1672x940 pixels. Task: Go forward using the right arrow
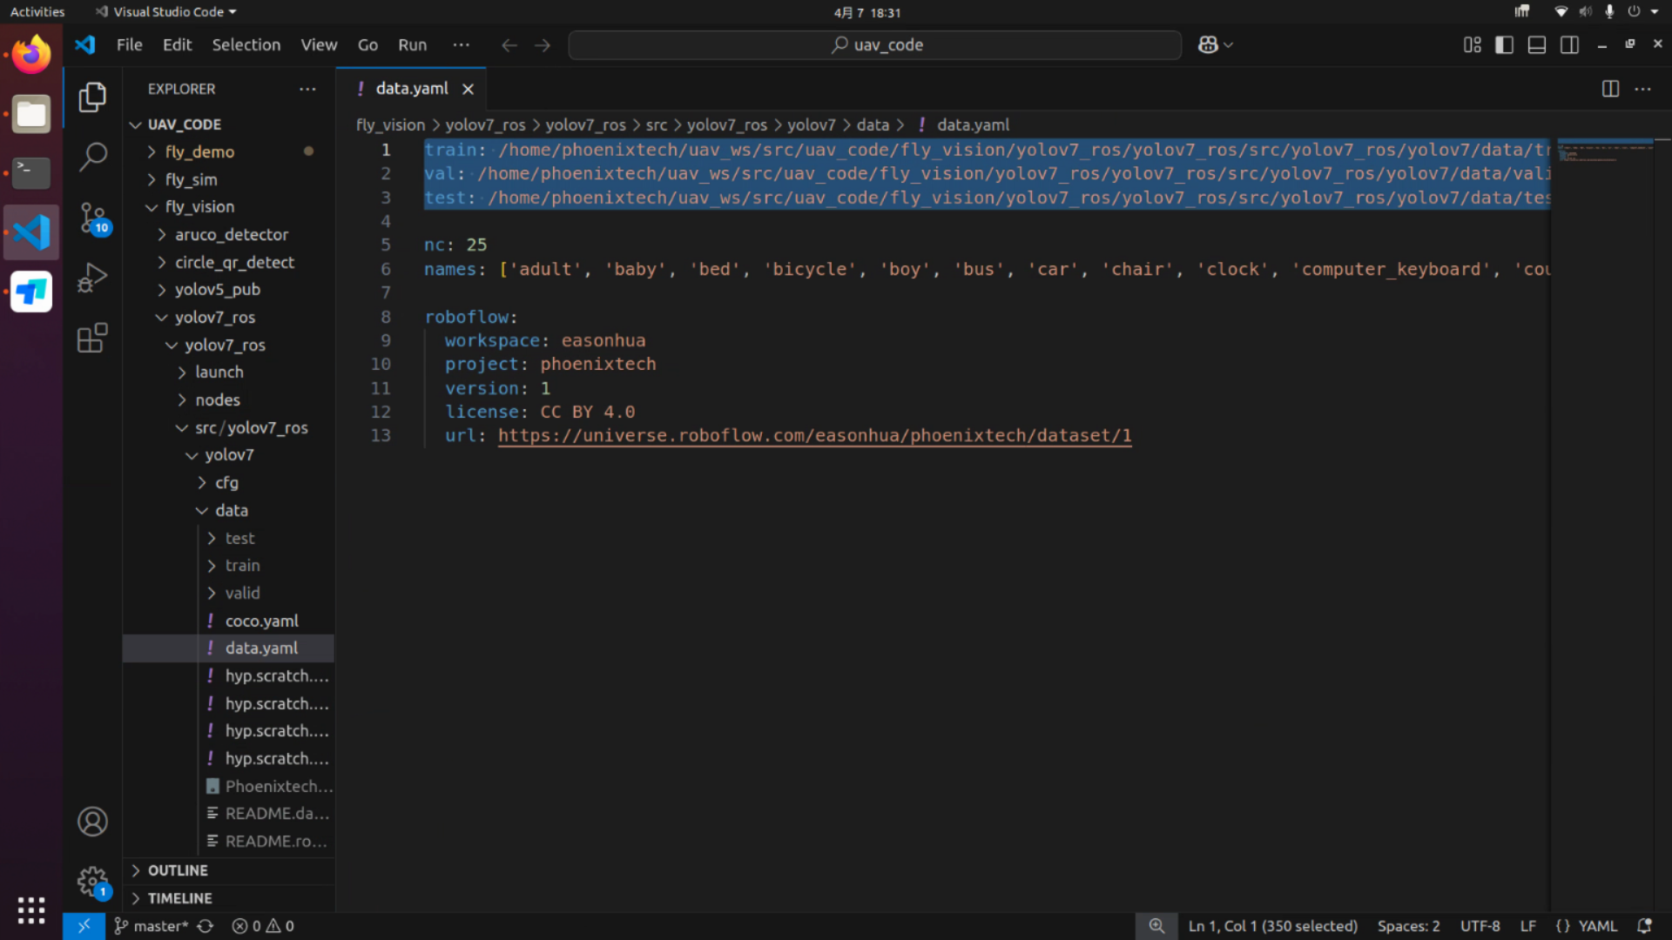click(x=543, y=45)
